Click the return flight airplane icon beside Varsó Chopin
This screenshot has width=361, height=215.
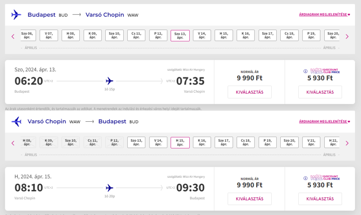16,121
